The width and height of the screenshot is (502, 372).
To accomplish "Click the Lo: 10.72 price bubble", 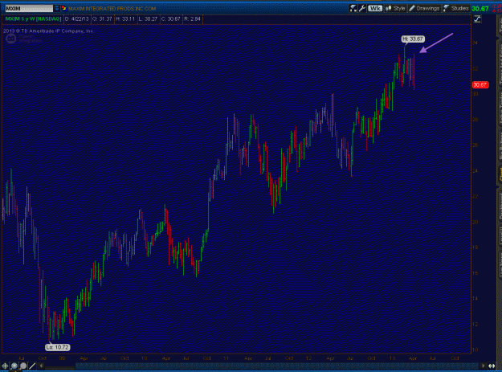I will click(58, 347).
